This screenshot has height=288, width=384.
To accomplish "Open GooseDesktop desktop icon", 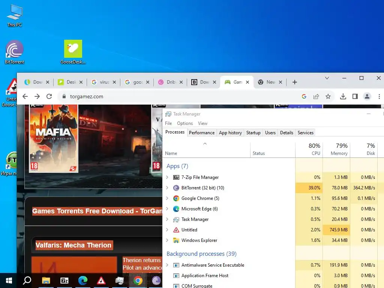I will [73, 52].
